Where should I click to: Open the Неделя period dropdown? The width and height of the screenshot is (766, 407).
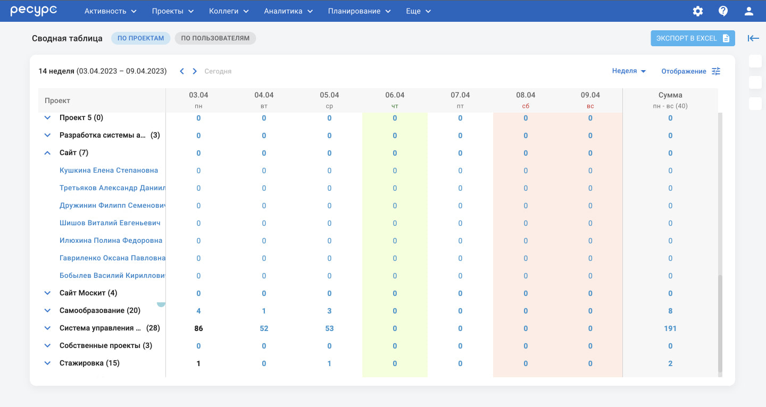click(629, 71)
